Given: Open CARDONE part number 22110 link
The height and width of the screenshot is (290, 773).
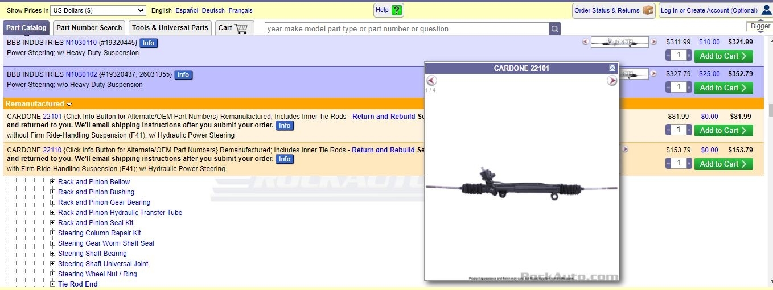Looking at the screenshot, I should [52, 150].
